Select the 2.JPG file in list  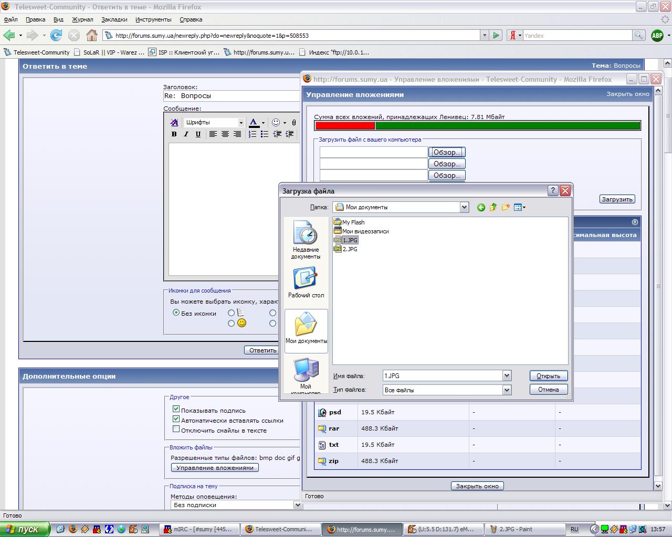click(350, 249)
